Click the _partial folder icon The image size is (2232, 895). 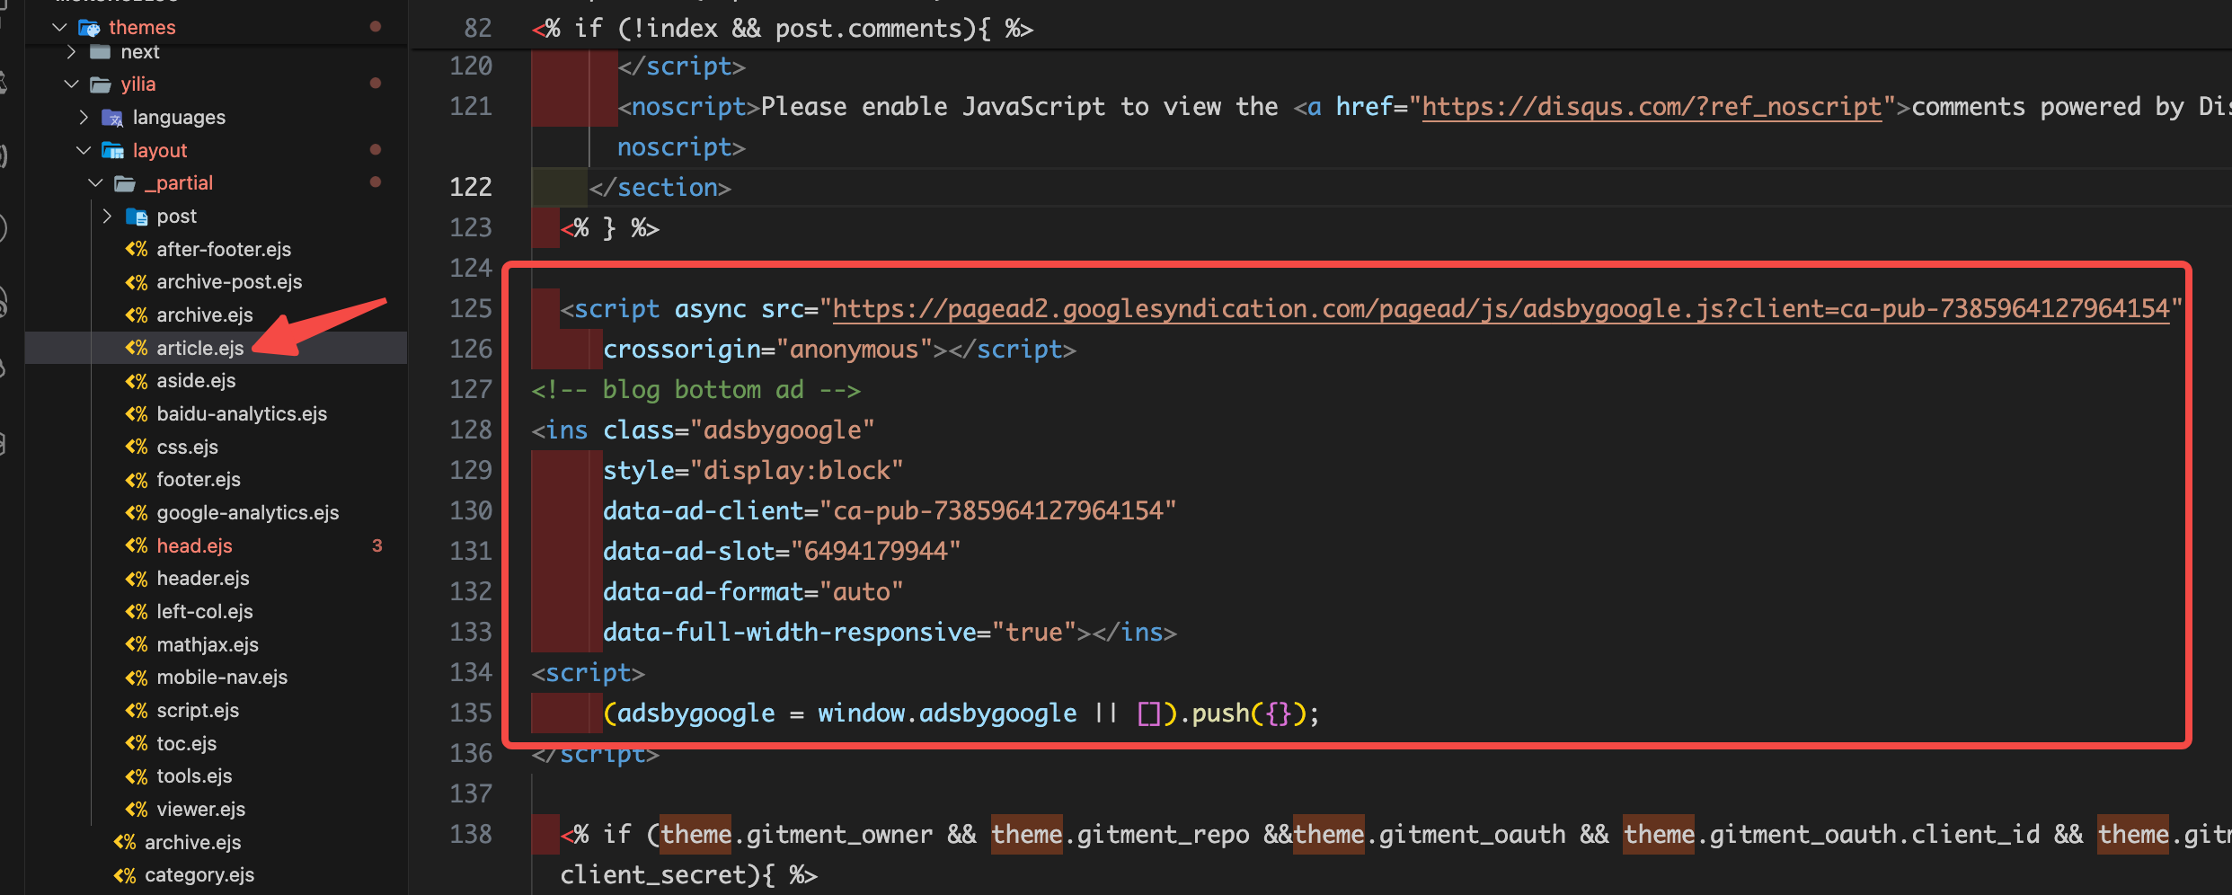[125, 183]
